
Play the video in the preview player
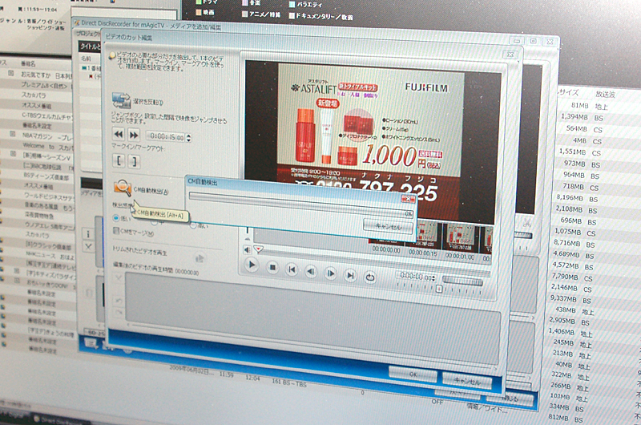252,265
